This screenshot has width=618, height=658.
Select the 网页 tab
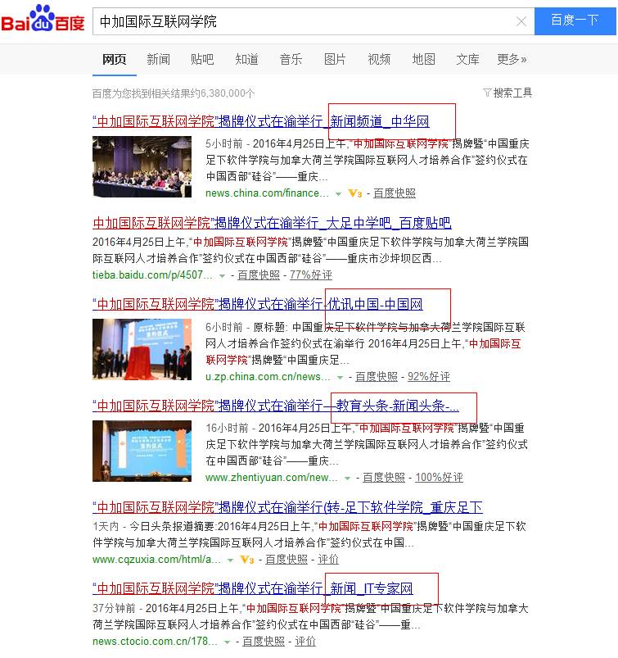(x=114, y=60)
